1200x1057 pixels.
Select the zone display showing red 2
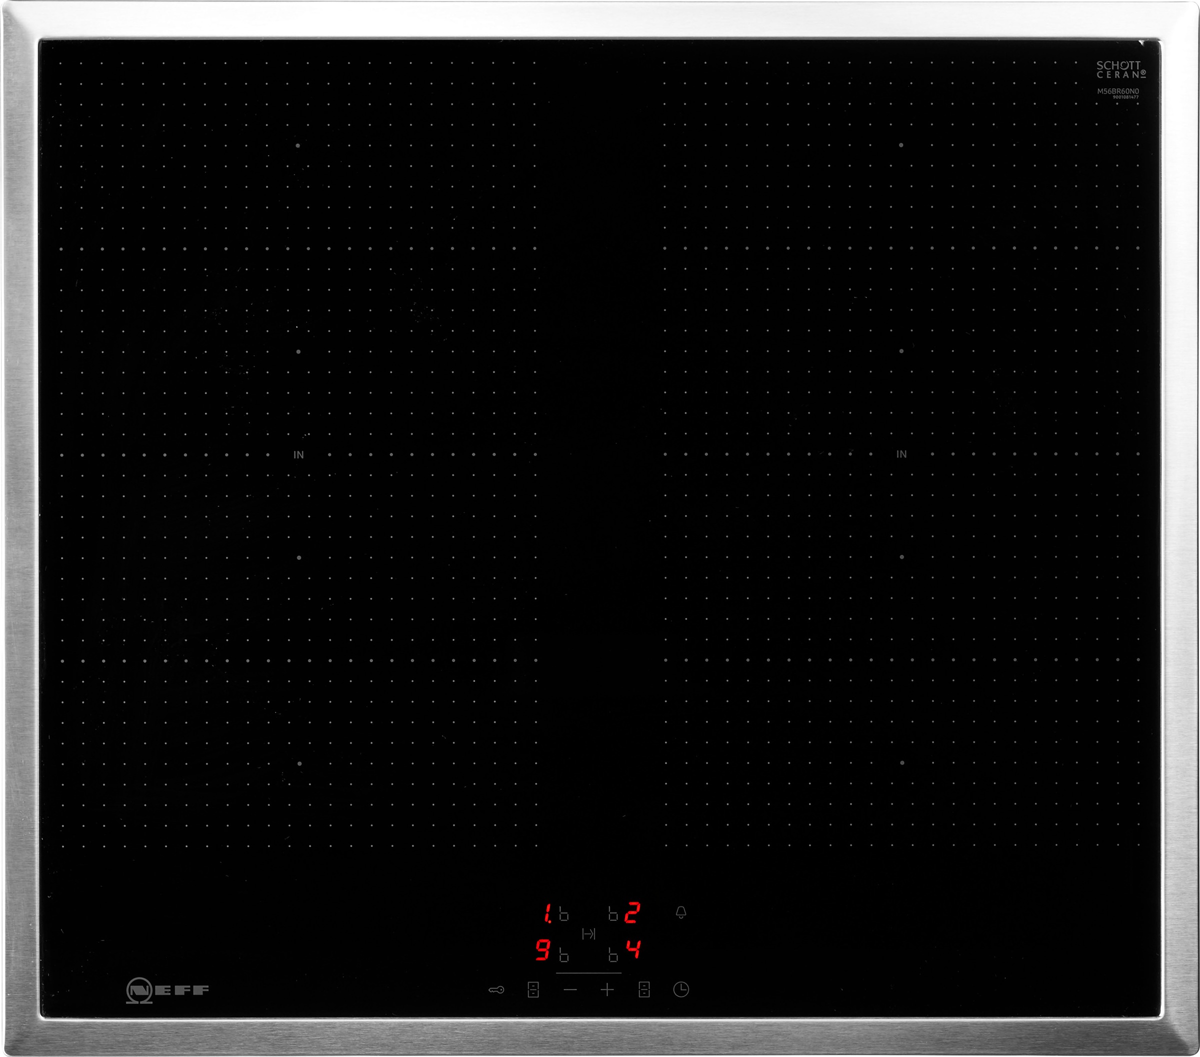631,913
